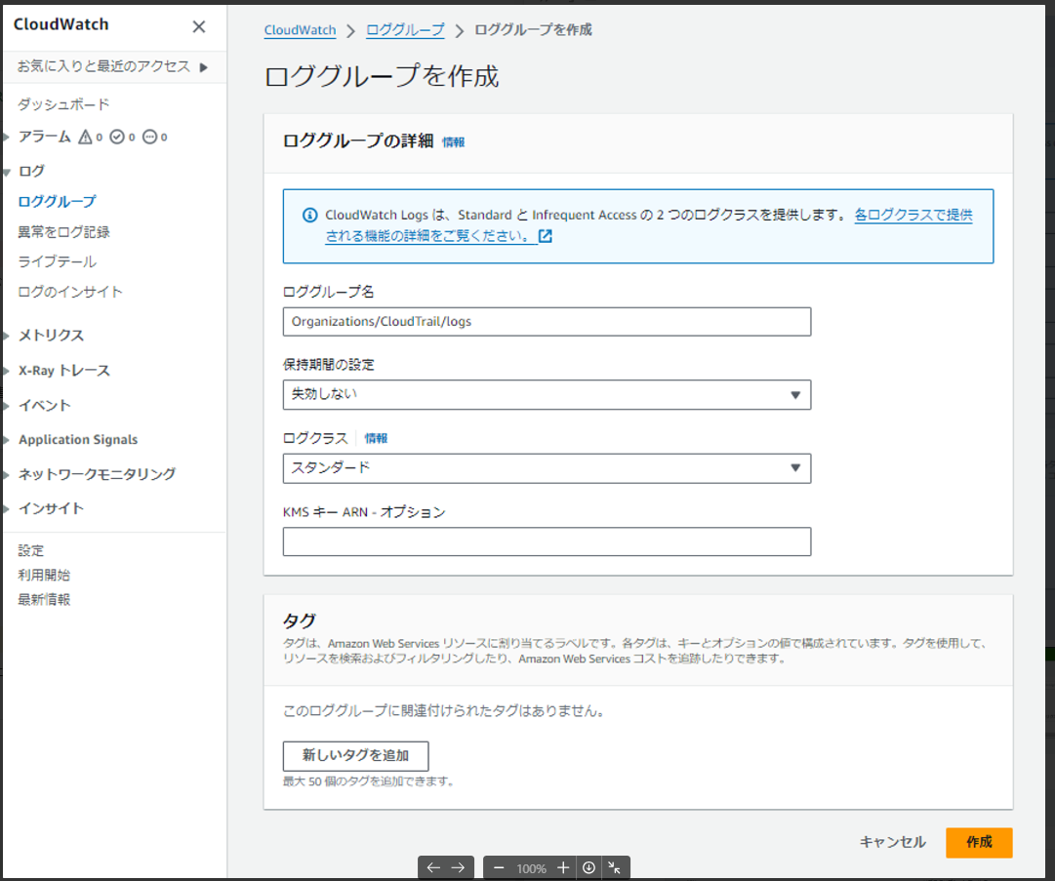Click the insufficient data alarm icon
1055x881 pixels.
click(x=149, y=138)
